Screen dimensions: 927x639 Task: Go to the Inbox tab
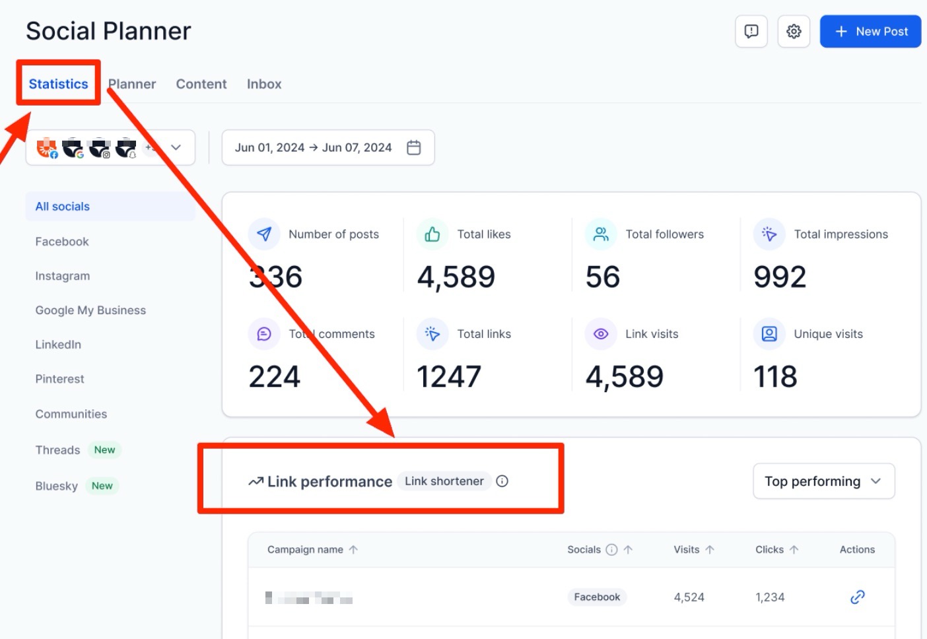(264, 84)
